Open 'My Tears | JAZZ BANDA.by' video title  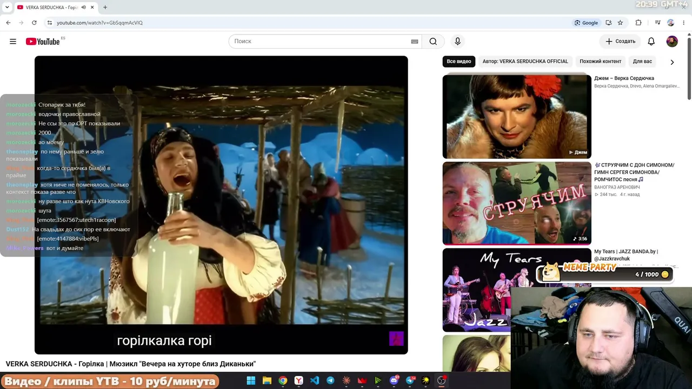[626, 255]
